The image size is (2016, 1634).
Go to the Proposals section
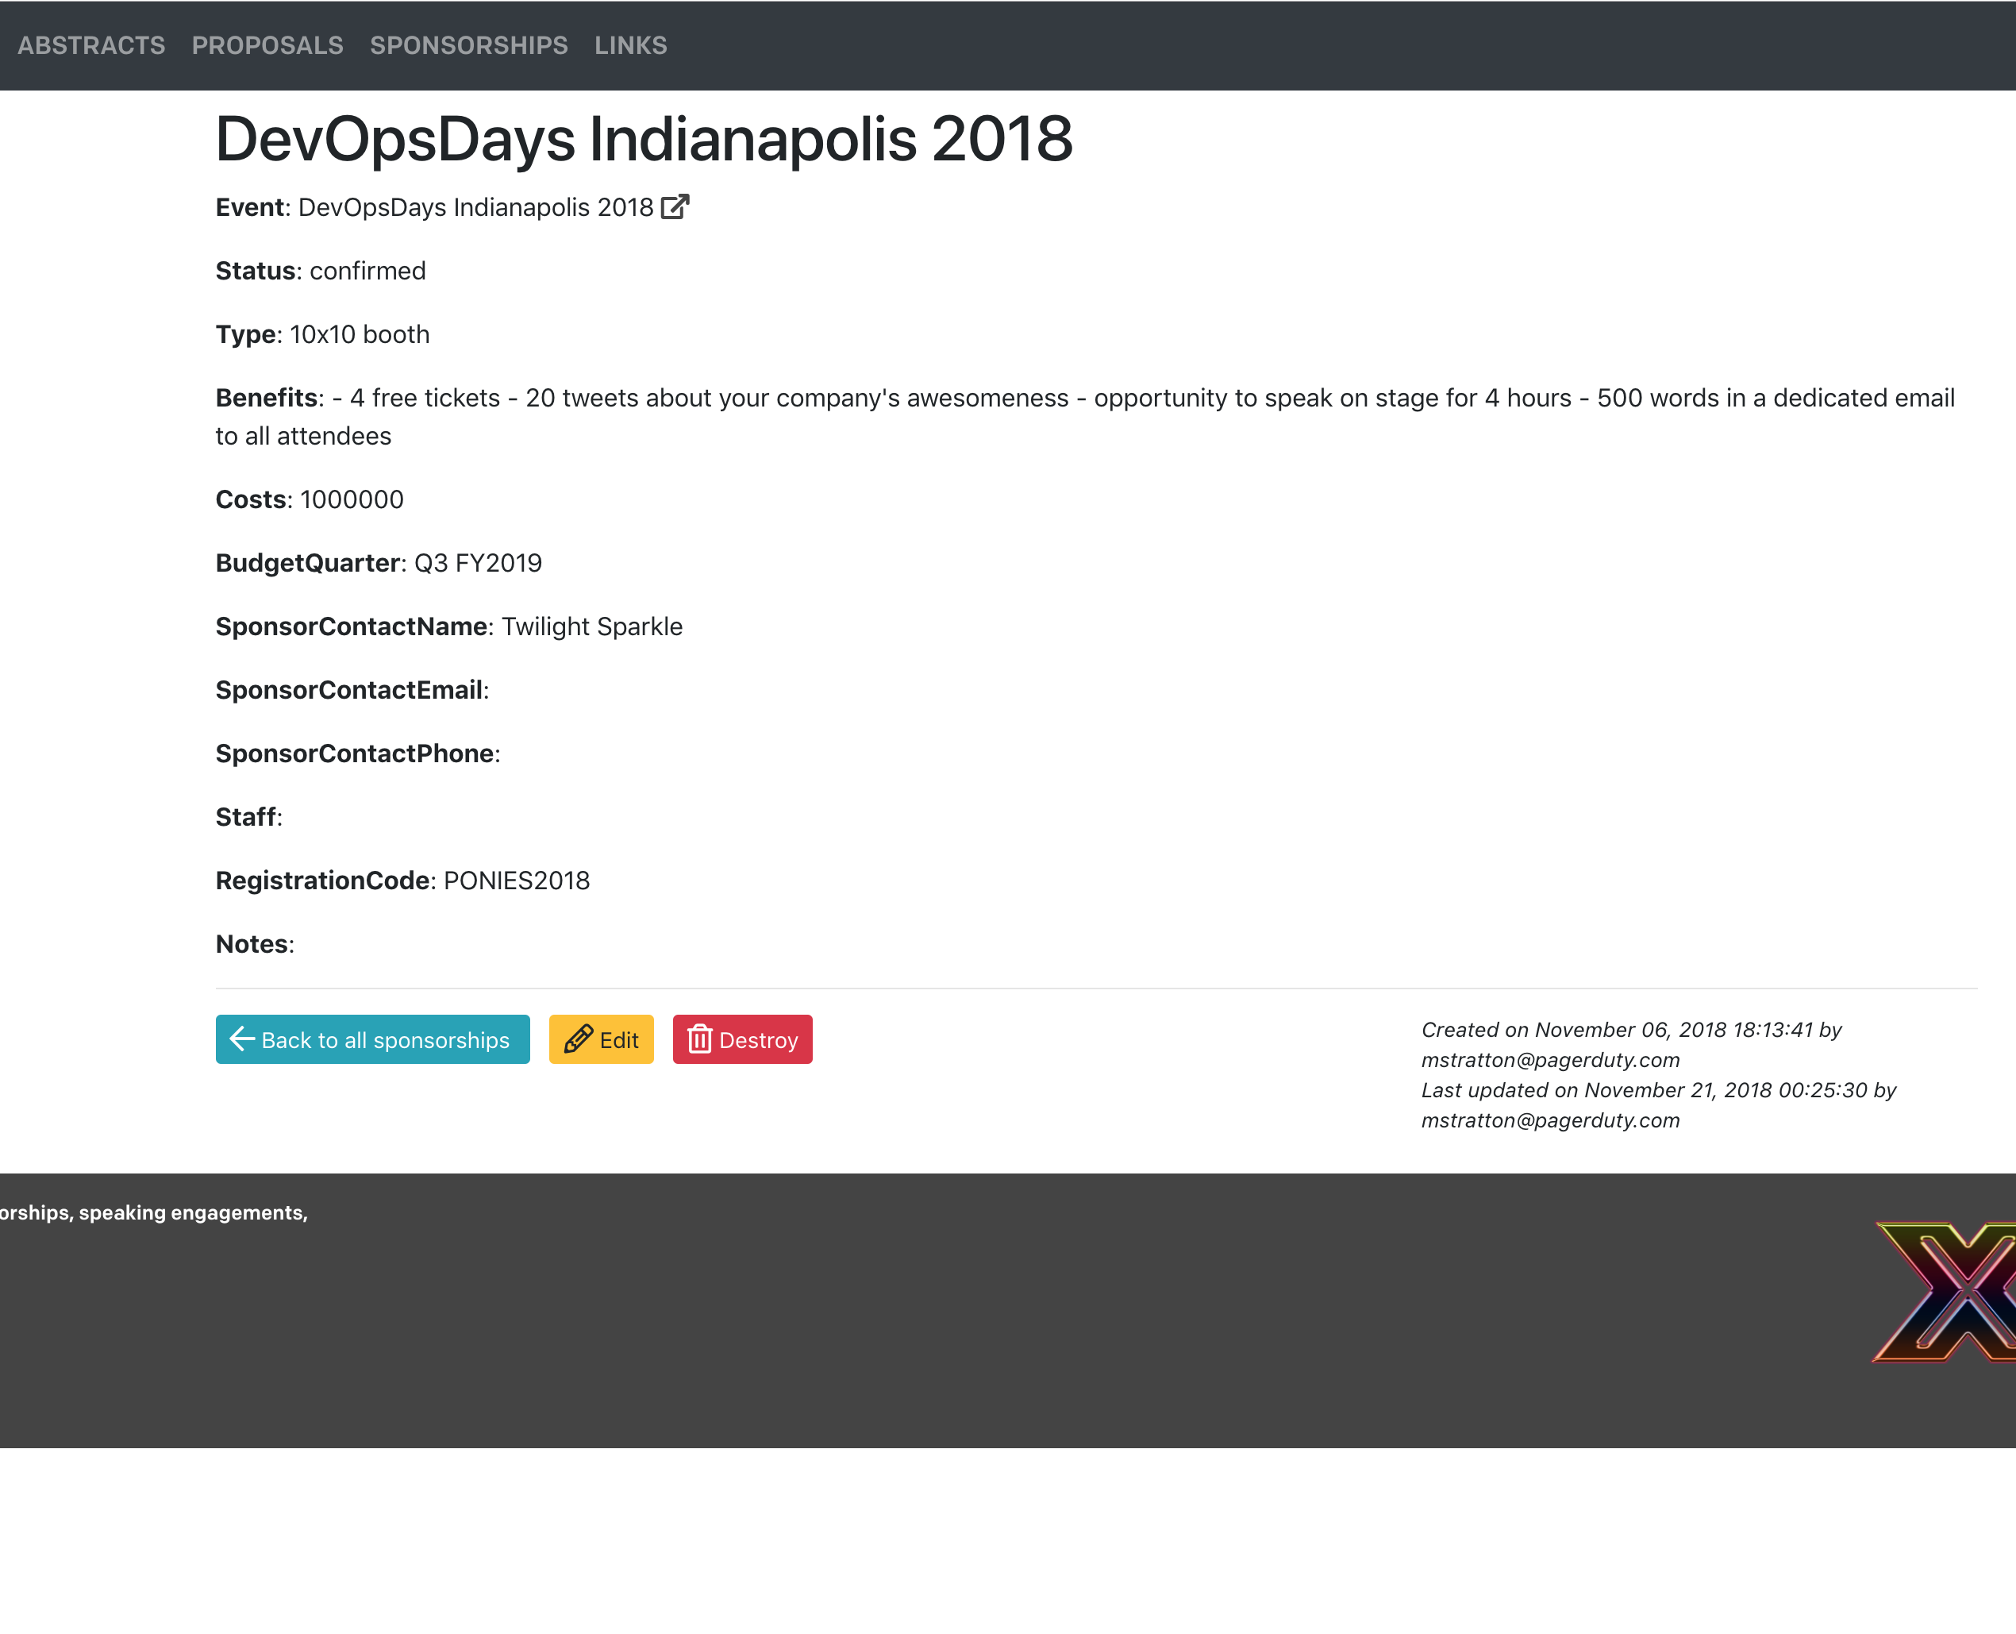coord(267,45)
